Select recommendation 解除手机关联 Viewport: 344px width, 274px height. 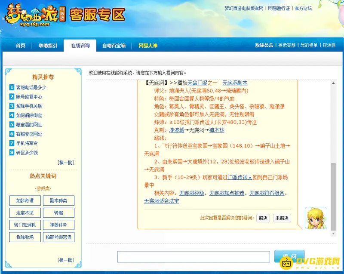pos(29,106)
